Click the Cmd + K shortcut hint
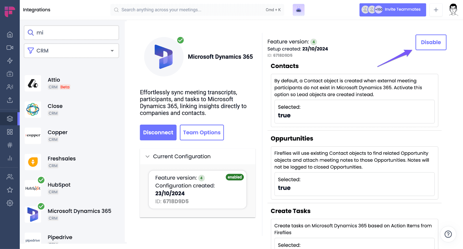 click(x=273, y=10)
